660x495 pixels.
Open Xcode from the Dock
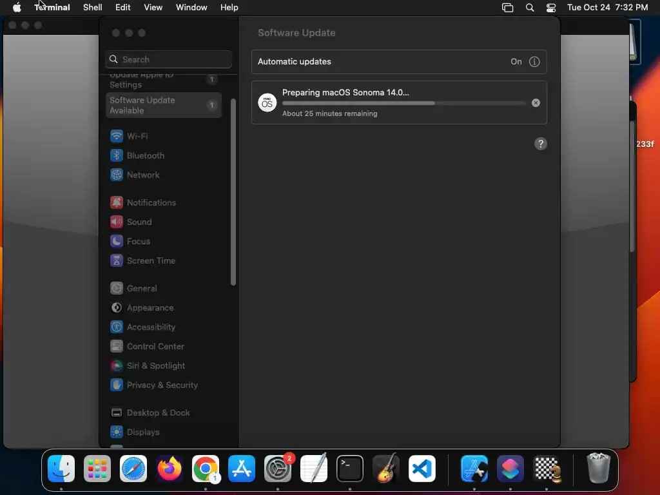click(474, 469)
